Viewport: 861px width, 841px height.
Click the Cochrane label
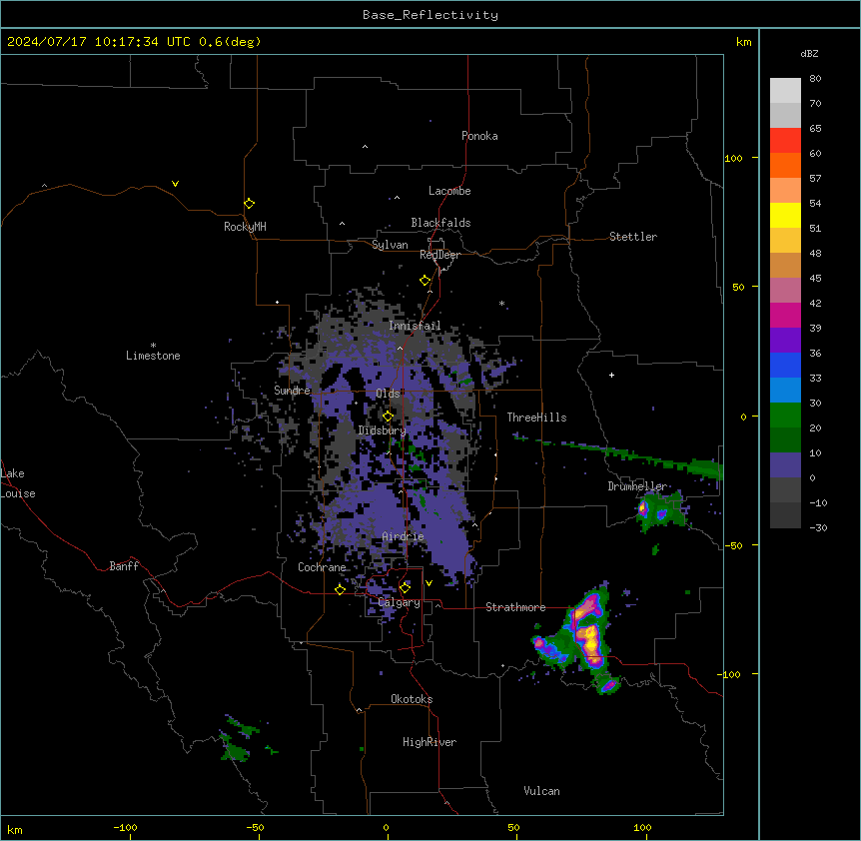[322, 567]
